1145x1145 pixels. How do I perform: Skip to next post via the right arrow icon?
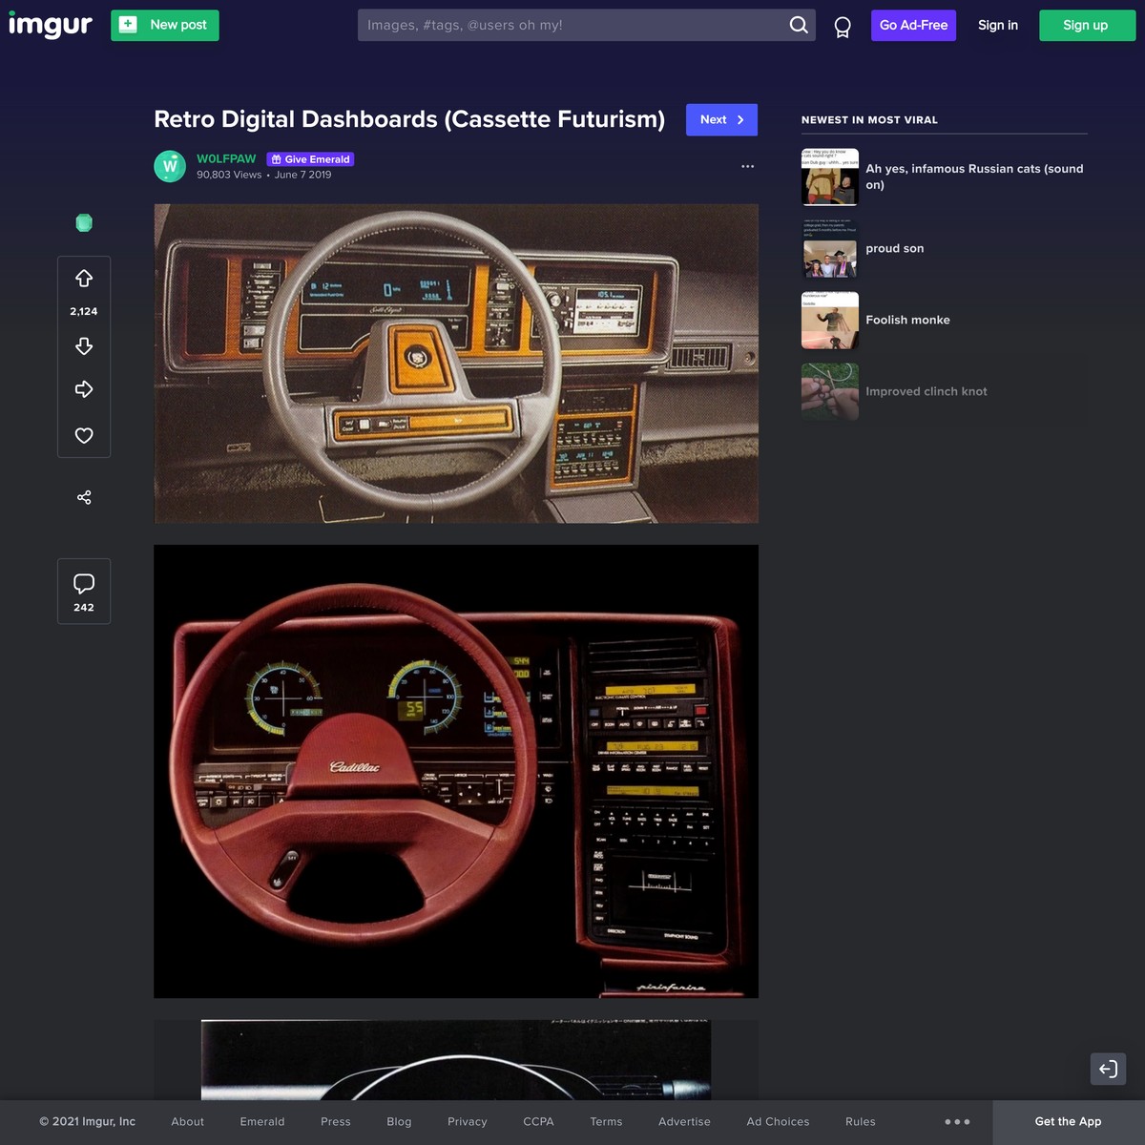(84, 389)
